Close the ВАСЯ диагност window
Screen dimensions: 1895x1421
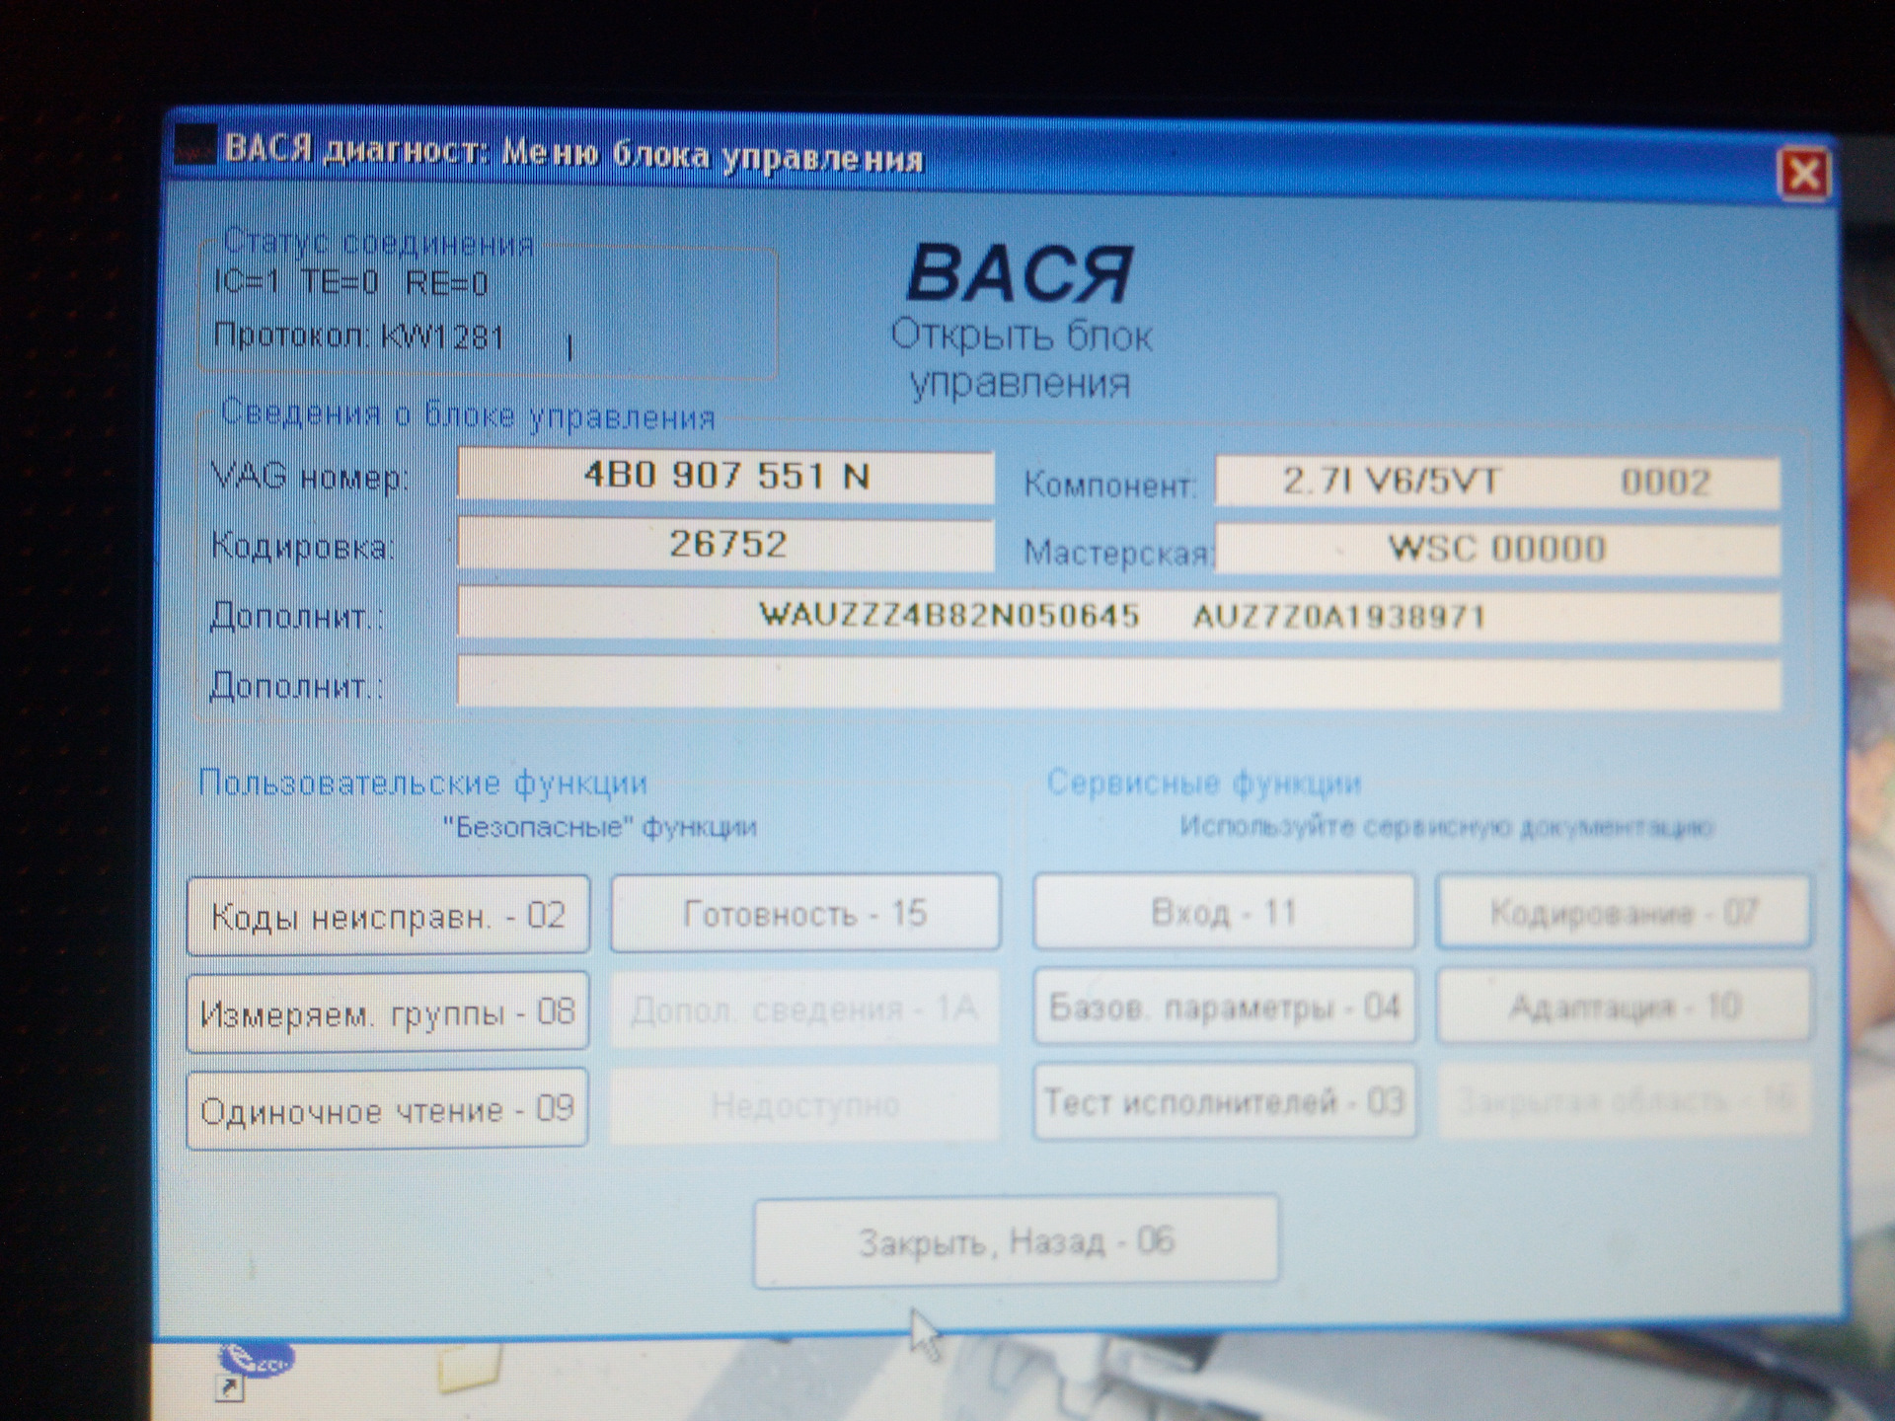coord(1803,176)
